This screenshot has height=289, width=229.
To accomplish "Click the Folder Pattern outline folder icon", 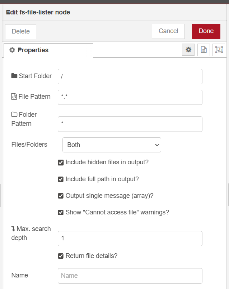I will (14, 115).
